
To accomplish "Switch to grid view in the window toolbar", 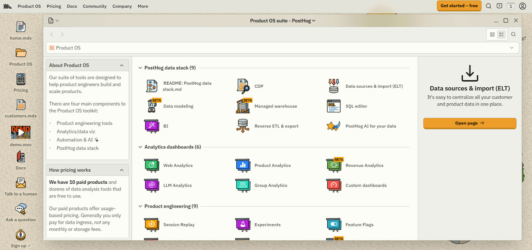I will [492, 35].
